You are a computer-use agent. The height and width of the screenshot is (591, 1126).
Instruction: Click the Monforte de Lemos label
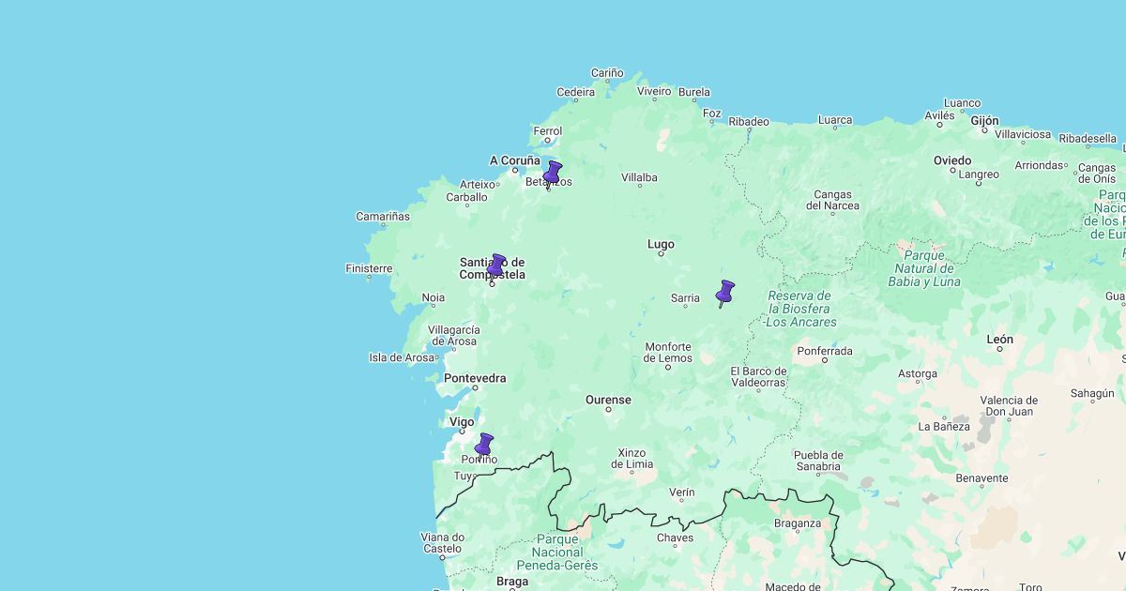pyautogui.click(x=668, y=352)
